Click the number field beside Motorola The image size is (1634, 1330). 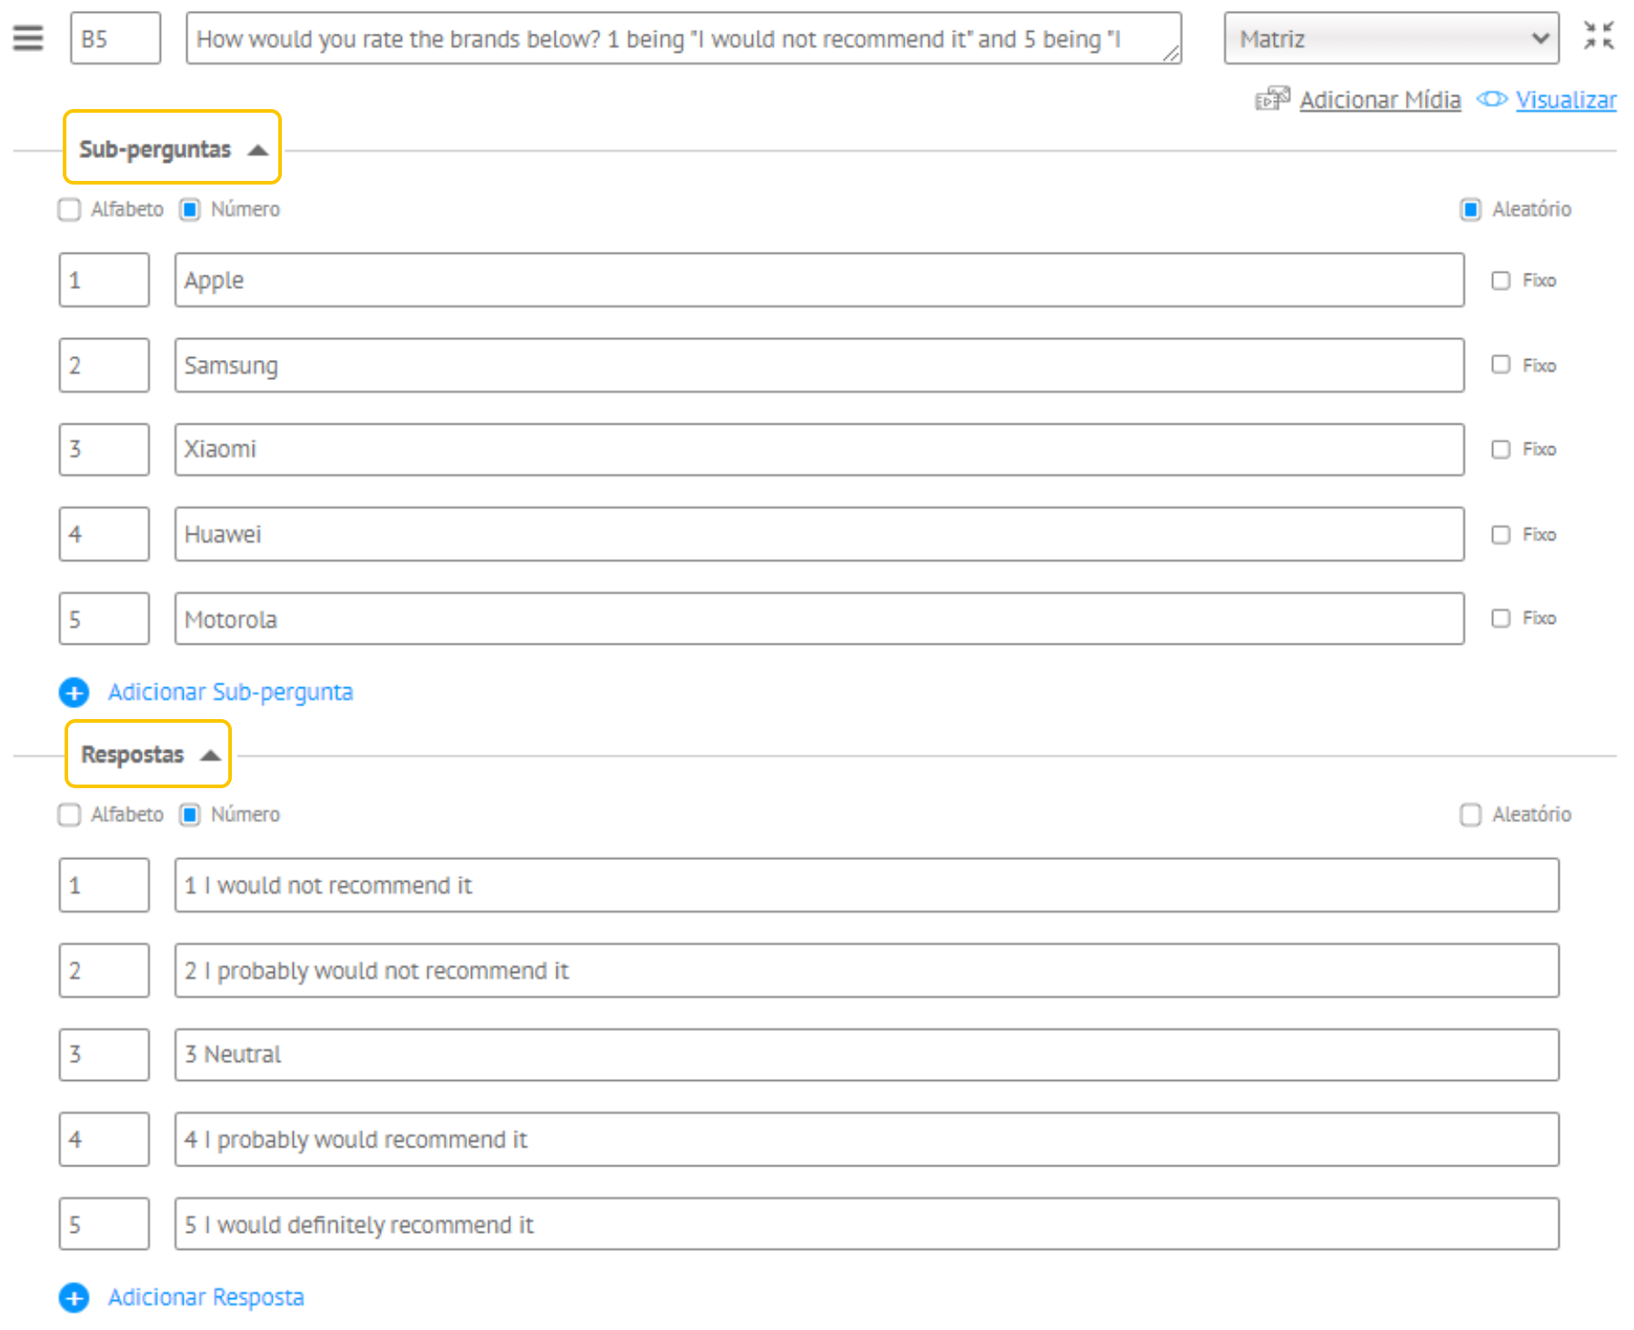[x=105, y=619]
